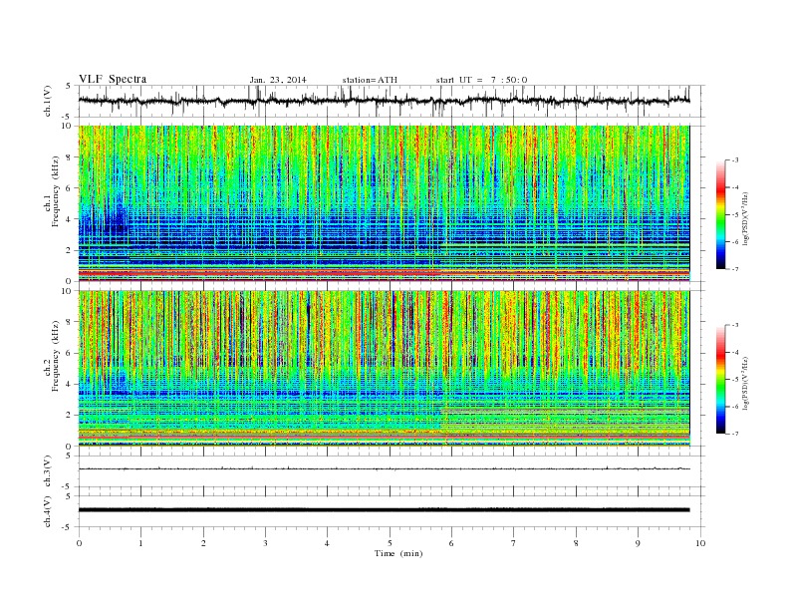Screen dimensions: 789x610
Task: Select the "Jan. 23, 2014" date text
Action: 278,80
